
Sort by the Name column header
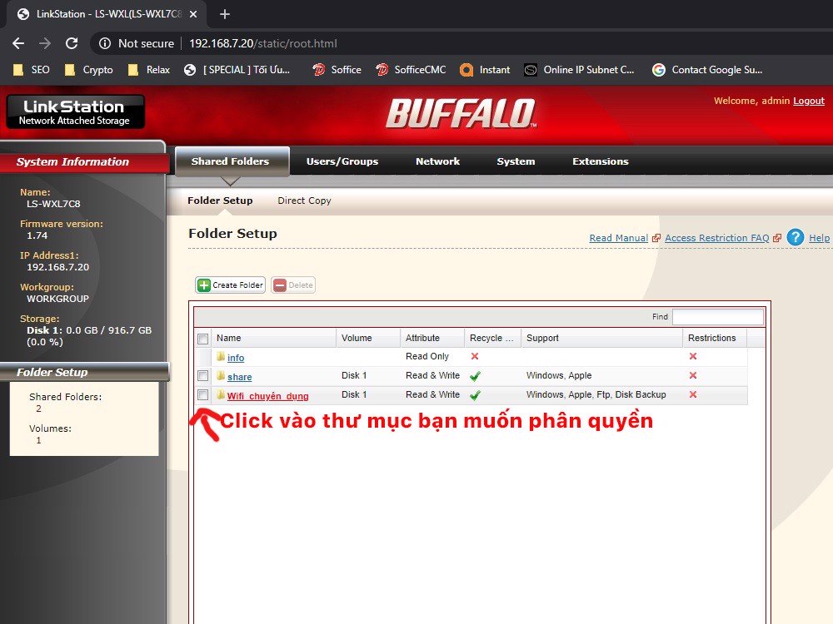coord(273,338)
